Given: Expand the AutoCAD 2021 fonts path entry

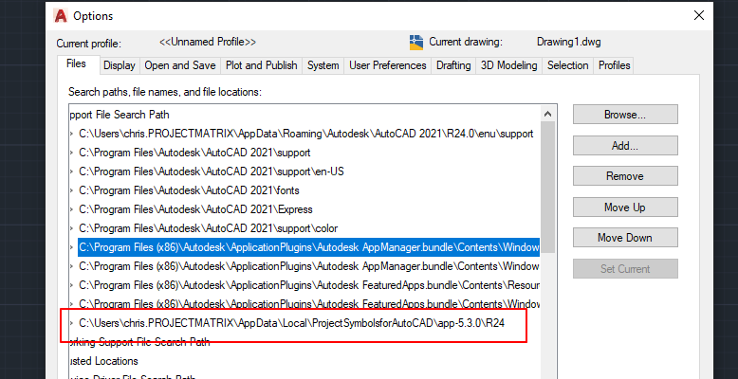Looking at the screenshot, I should (71, 190).
